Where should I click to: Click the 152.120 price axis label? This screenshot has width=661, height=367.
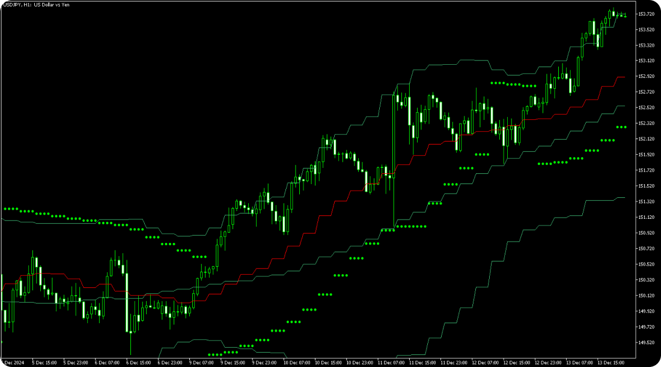(x=646, y=139)
